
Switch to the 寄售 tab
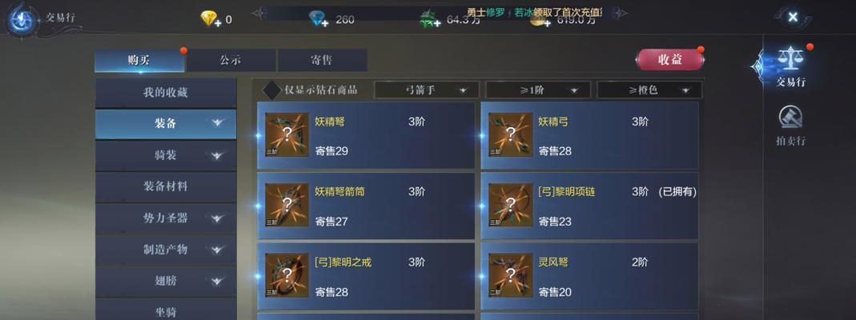coord(322,61)
